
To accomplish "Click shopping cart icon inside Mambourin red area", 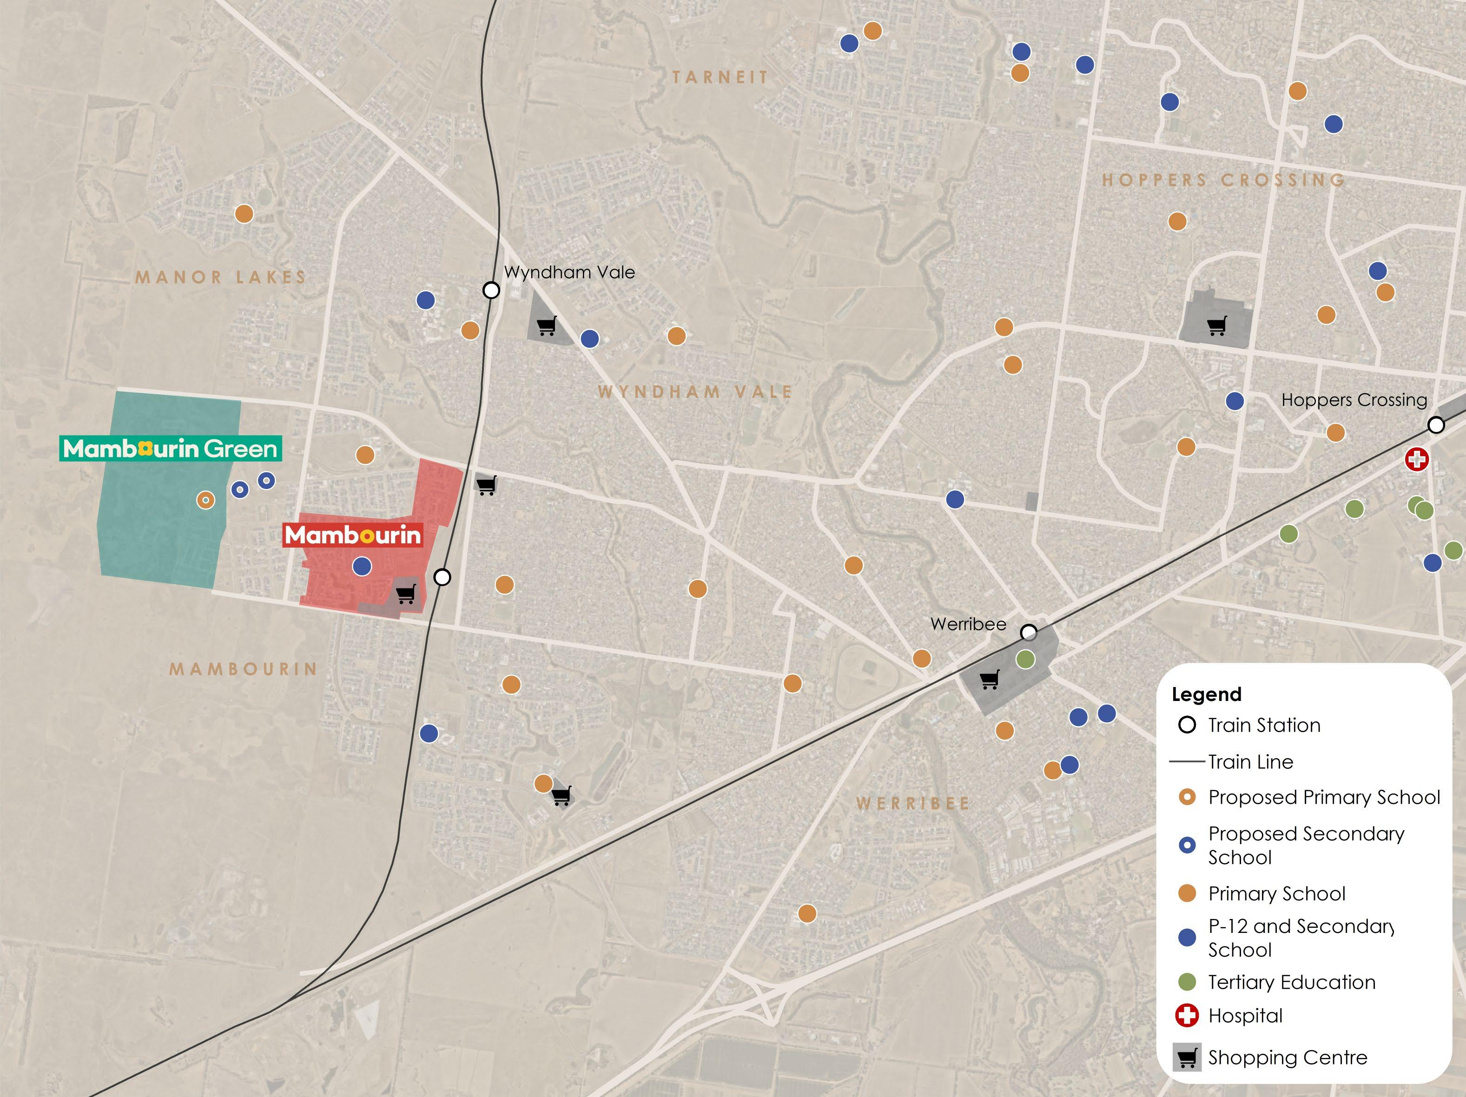I will point(406,593).
